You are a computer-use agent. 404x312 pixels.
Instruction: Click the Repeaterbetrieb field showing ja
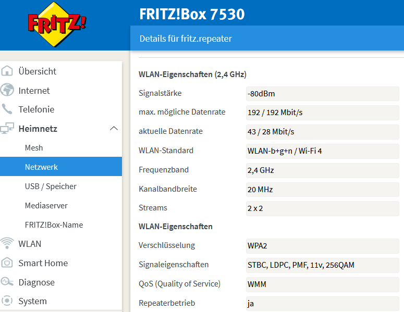323,304
